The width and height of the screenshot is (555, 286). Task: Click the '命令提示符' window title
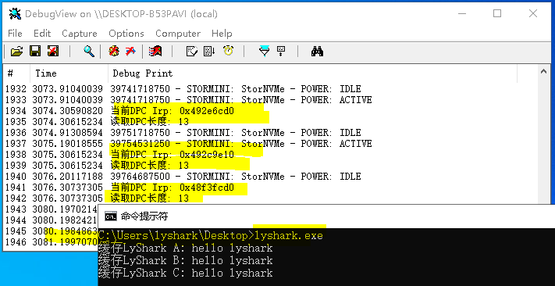click(x=144, y=216)
